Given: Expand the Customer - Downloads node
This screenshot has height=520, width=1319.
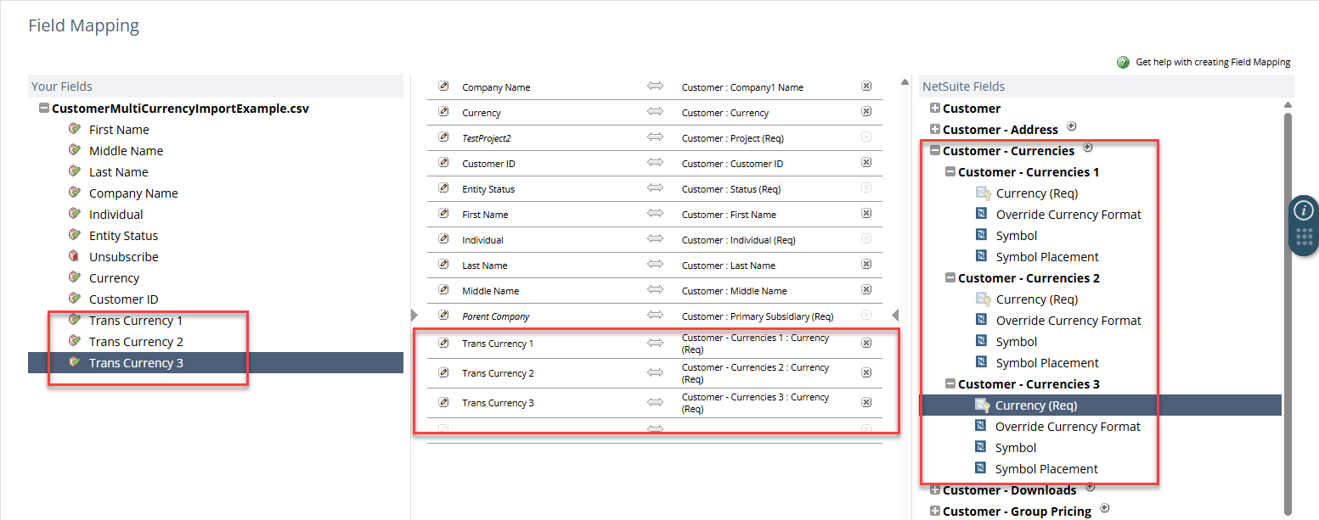Looking at the screenshot, I should pyautogui.click(x=935, y=490).
